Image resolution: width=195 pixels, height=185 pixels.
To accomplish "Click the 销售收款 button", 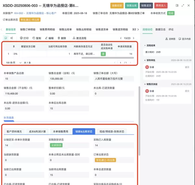I will pos(117,6).
